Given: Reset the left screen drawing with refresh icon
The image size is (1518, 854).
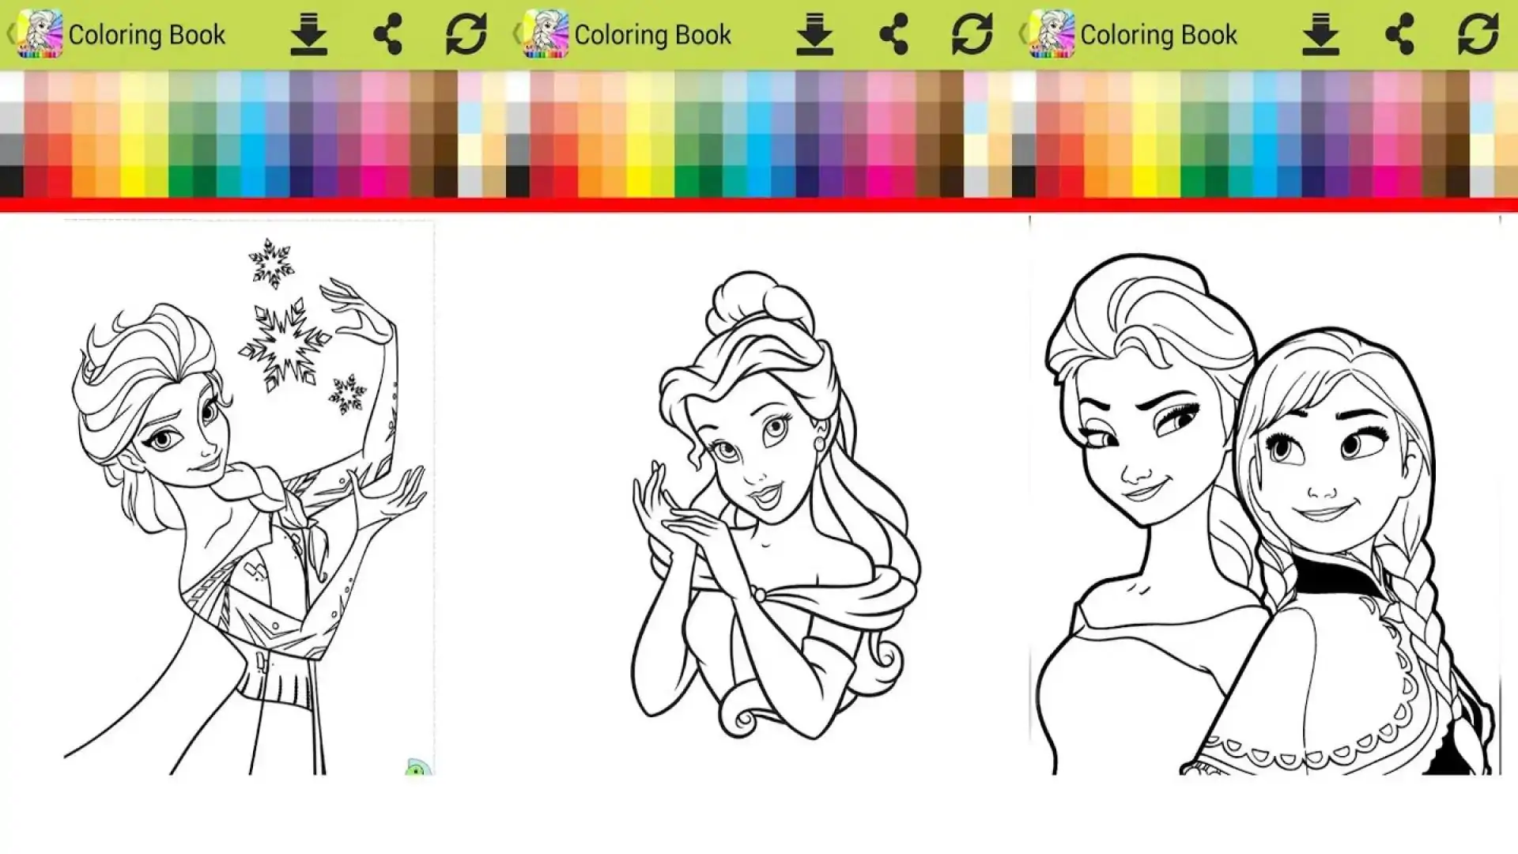Looking at the screenshot, I should tap(466, 35).
